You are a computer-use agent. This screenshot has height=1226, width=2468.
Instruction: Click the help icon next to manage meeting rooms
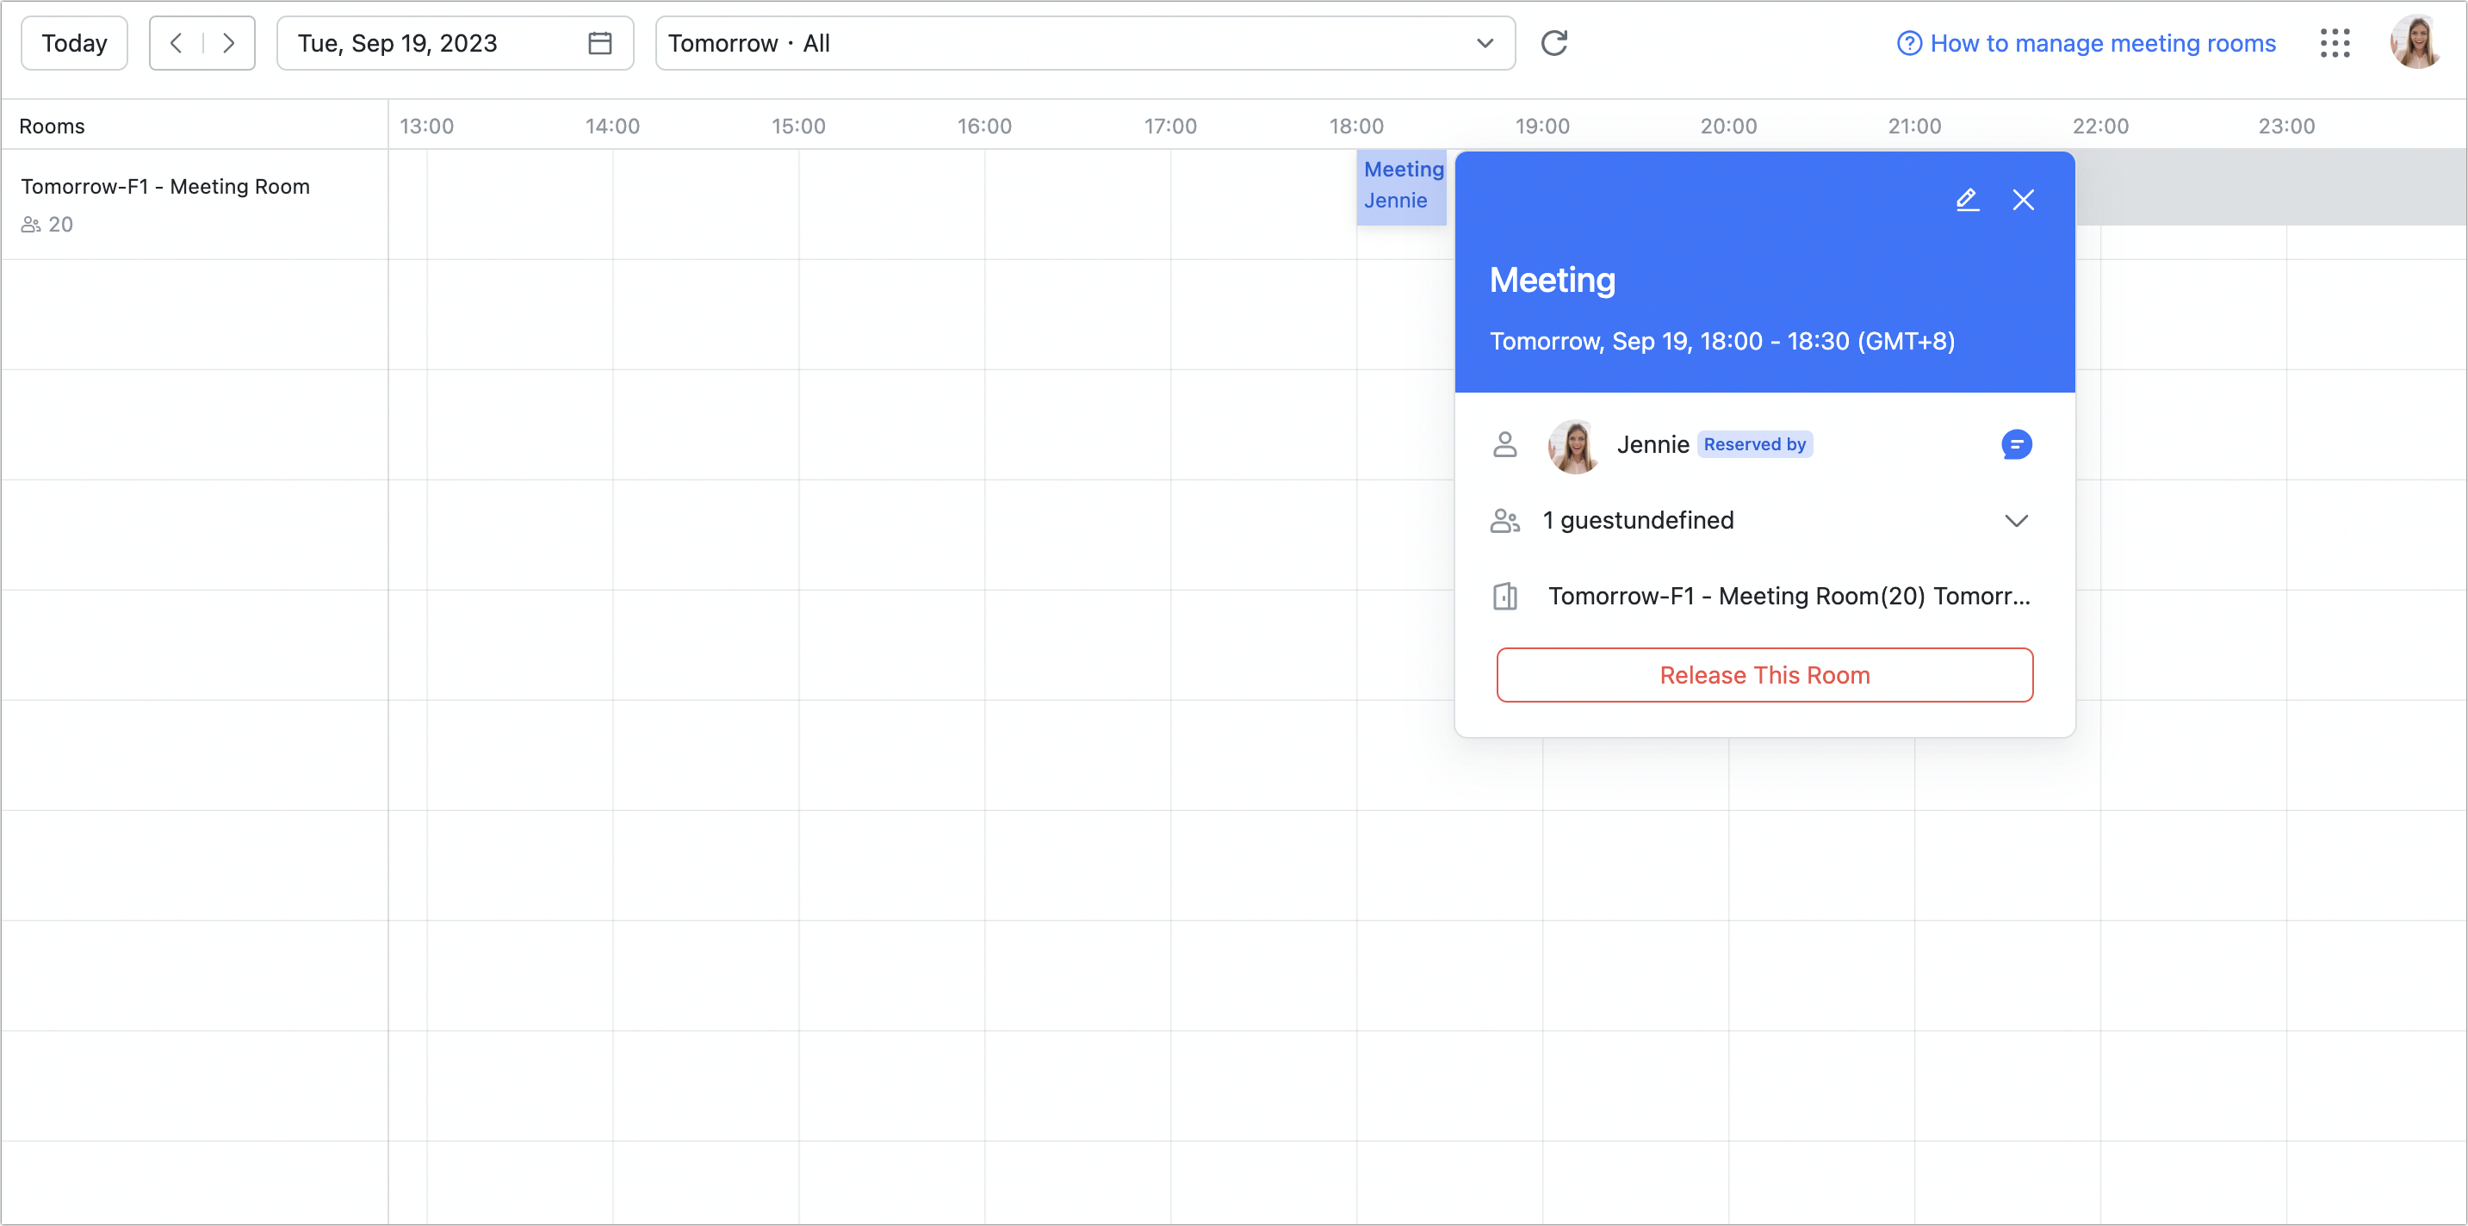coord(1908,43)
